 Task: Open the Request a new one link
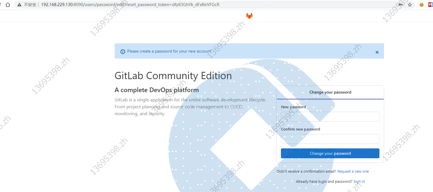[x=353, y=172]
